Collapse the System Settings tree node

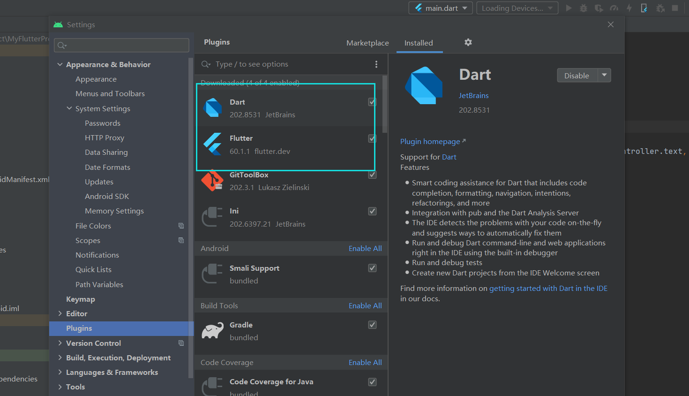[x=69, y=108]
